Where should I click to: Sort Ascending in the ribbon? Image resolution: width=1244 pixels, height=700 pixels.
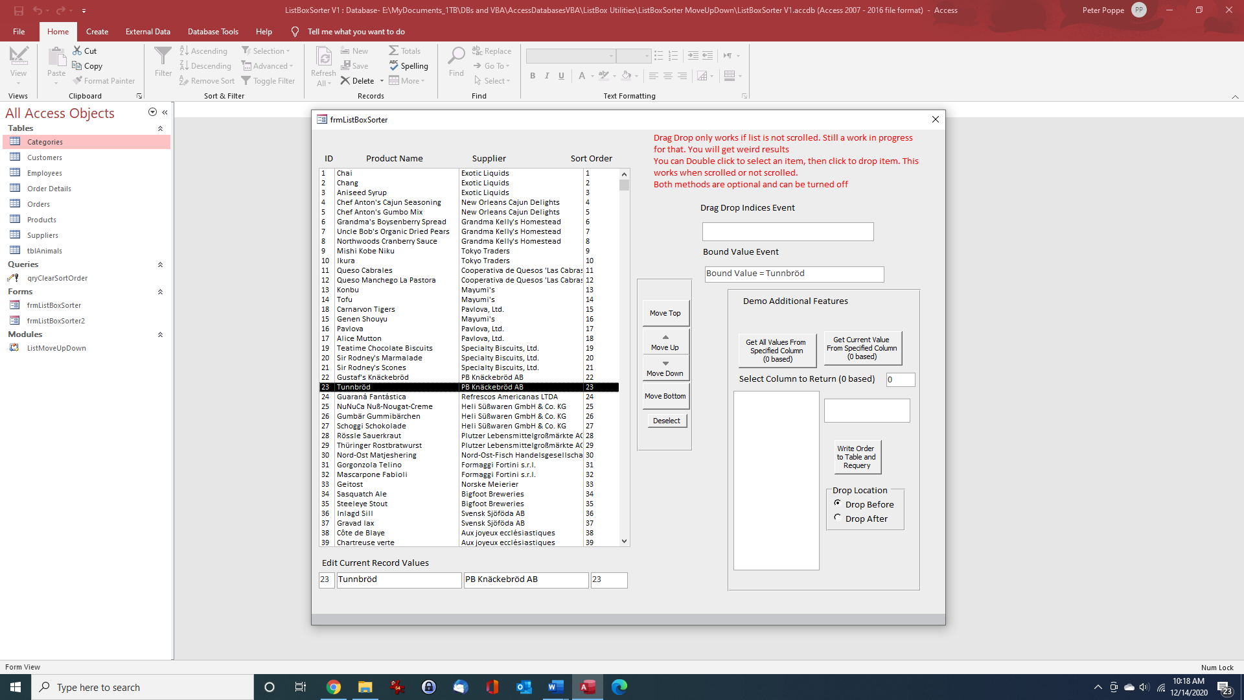203,51
